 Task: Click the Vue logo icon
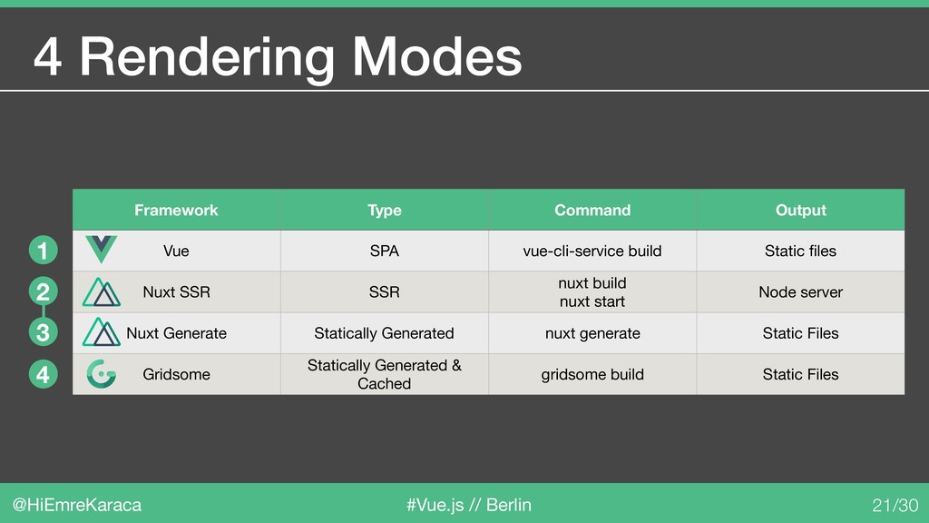coord(102,250)
